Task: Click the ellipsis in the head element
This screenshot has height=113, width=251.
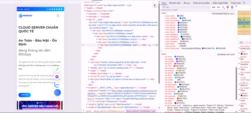Action: 94,8
